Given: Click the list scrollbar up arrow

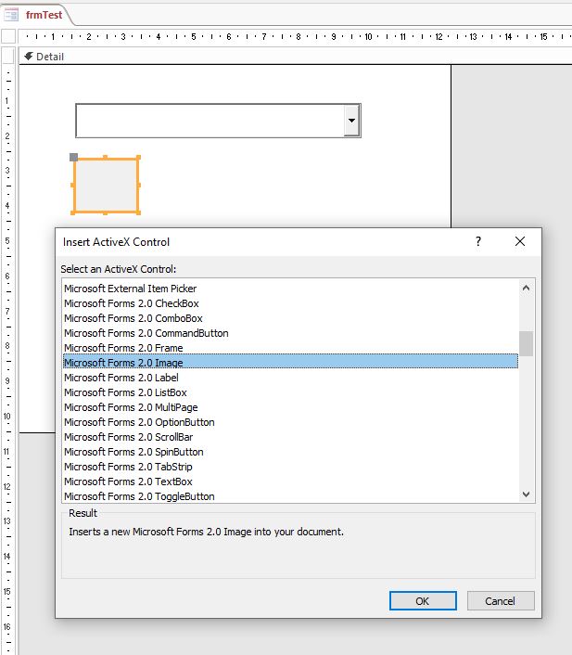Looking at the screenshot, I should tap(526, 288).
